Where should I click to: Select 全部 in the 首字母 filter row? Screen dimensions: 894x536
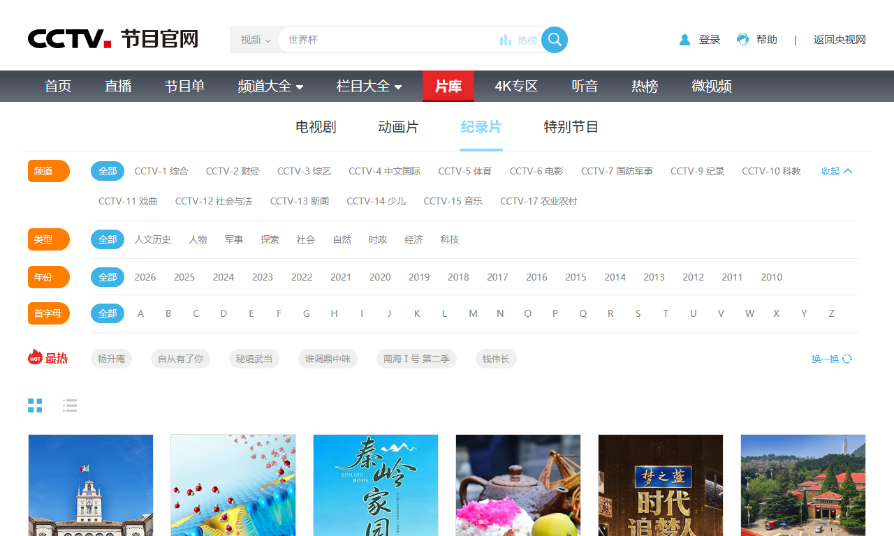click(108, 313)
